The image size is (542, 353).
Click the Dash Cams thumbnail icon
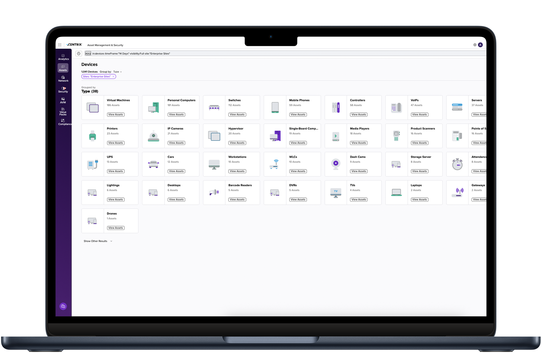[336, 164]
